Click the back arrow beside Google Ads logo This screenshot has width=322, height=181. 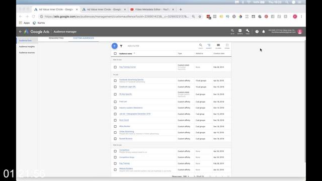tap(20, 32)
